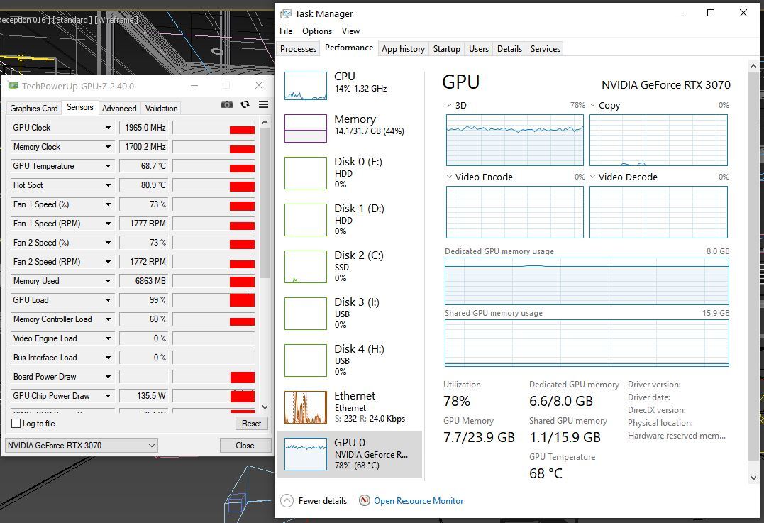Maximize the Task Manager window
The image size is (764, 523).
[x=711, y=13]
